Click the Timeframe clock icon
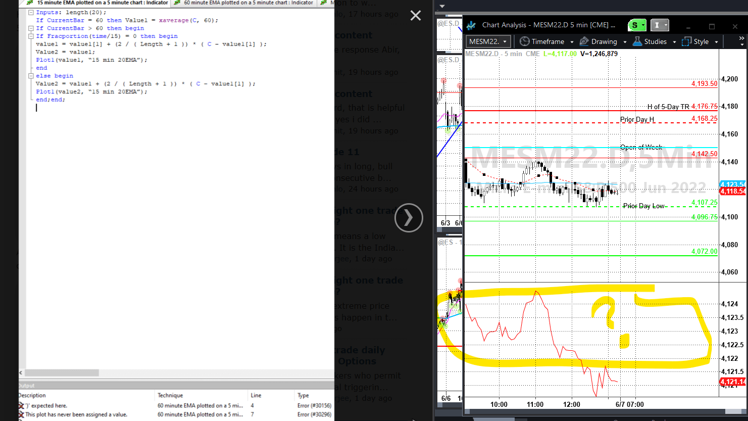This screenshot has width=748, height=421. [x=524, y=41]
